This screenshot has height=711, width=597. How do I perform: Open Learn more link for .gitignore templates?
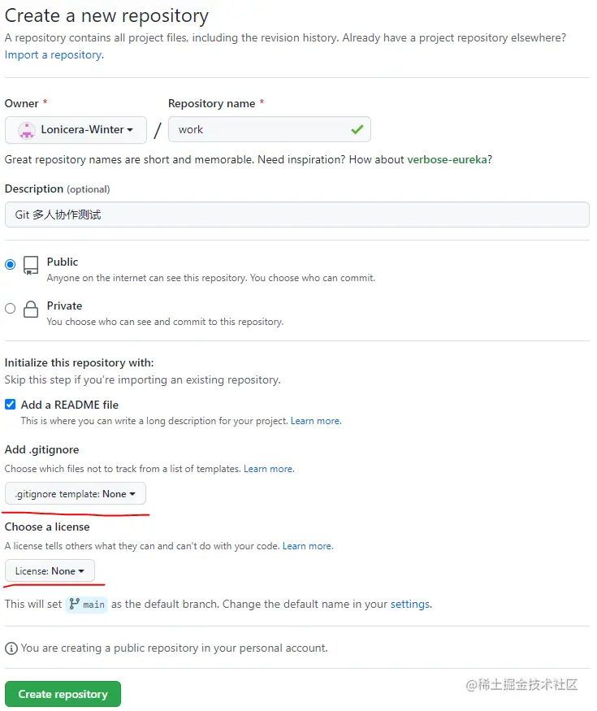point(269,469)
